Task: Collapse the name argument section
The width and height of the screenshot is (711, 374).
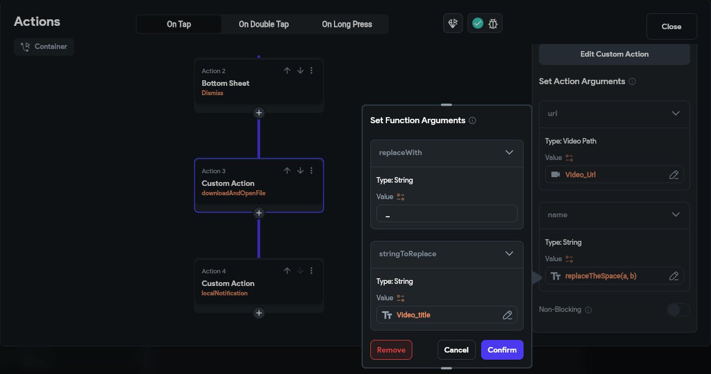Action: tap(676, 215)
